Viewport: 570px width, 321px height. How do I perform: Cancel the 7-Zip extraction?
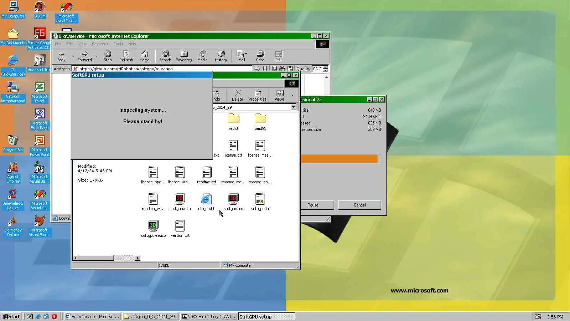359,205
